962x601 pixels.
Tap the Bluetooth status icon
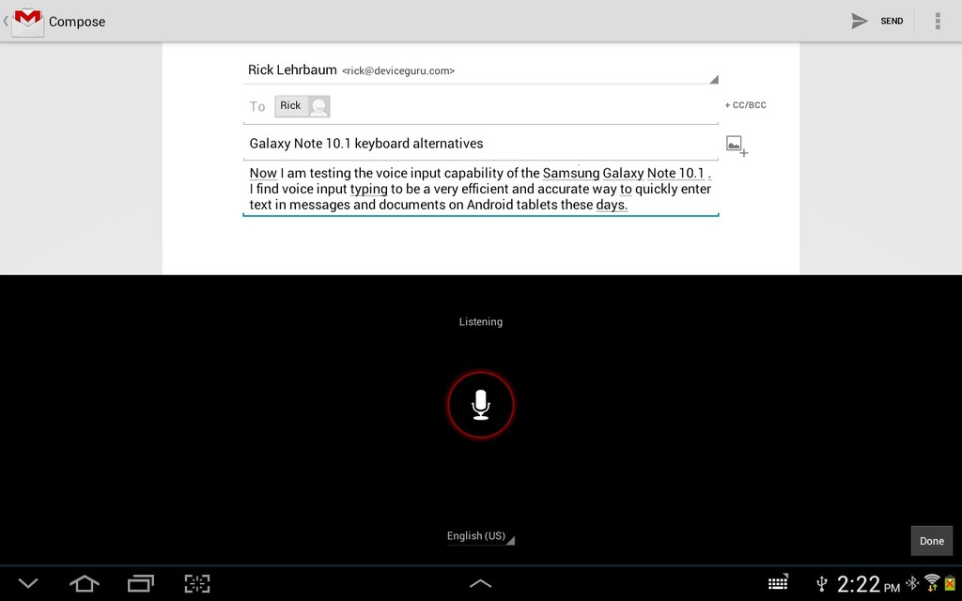point(912,582)
